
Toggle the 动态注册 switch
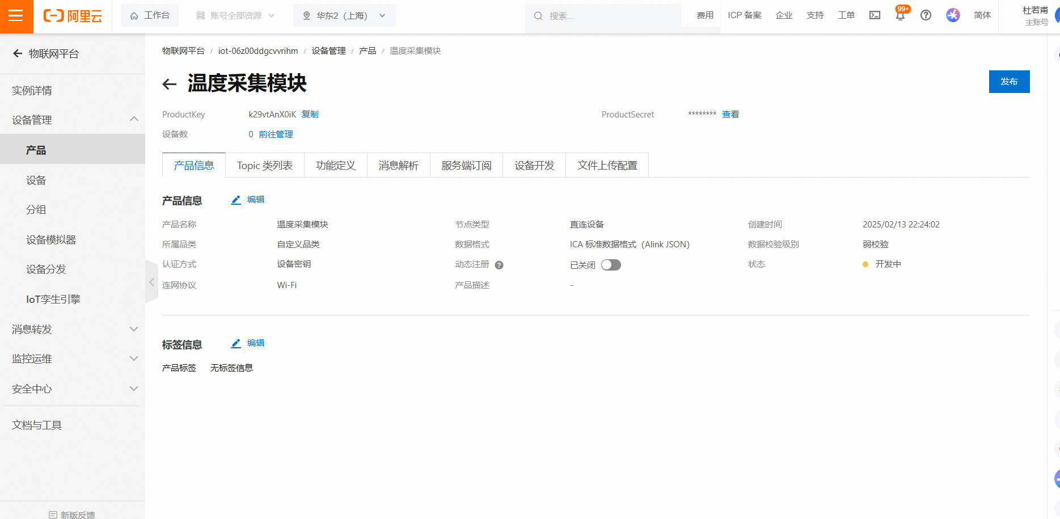611,265
